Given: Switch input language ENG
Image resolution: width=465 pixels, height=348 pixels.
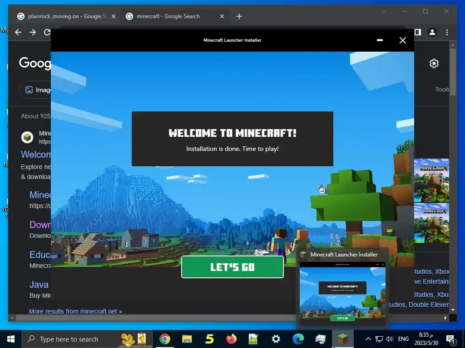Looking at the screenshot, I should (x=403, y=339).
